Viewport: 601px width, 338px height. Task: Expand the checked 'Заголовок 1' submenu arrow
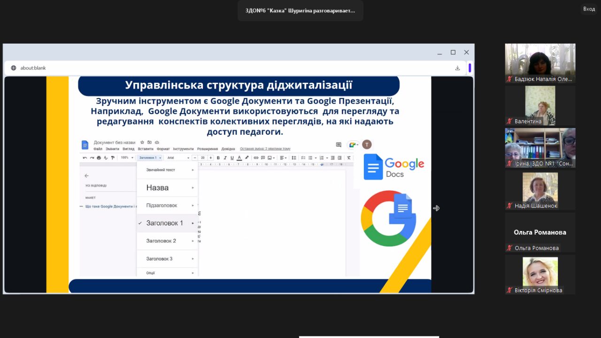pyautogui.click(x=193, y=223)
